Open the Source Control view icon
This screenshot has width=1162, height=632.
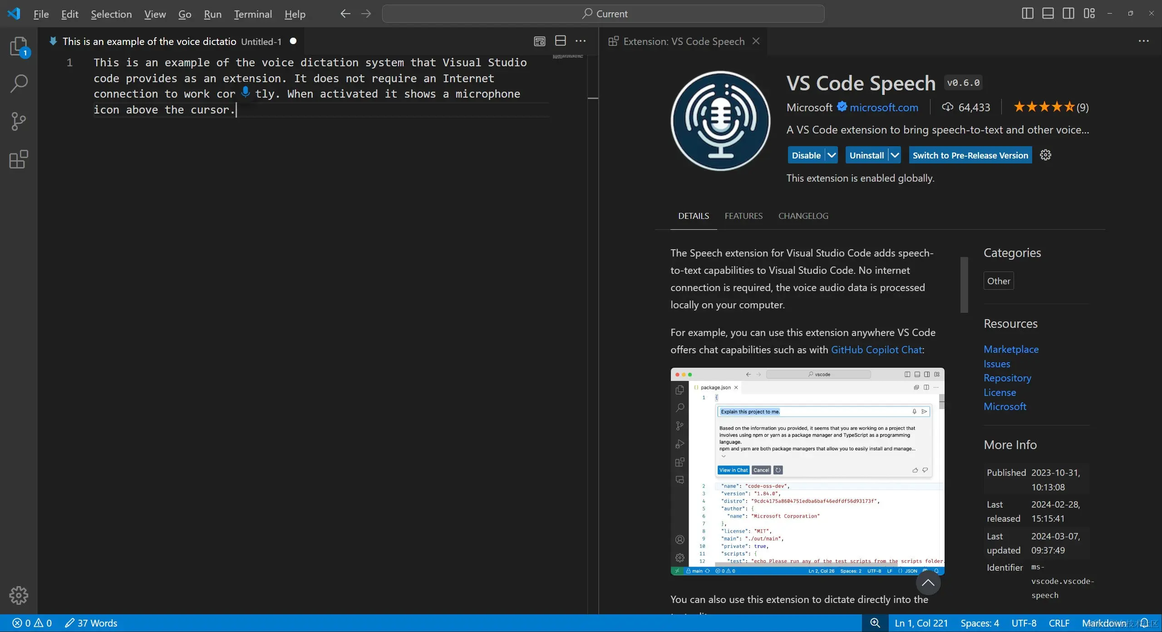click(19, 121)
